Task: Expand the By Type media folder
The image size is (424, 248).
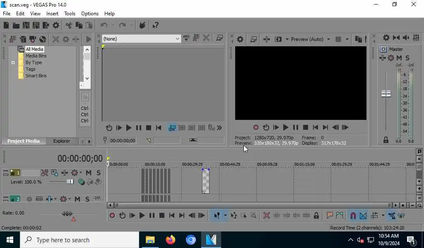Action: [x=13, y=62]
